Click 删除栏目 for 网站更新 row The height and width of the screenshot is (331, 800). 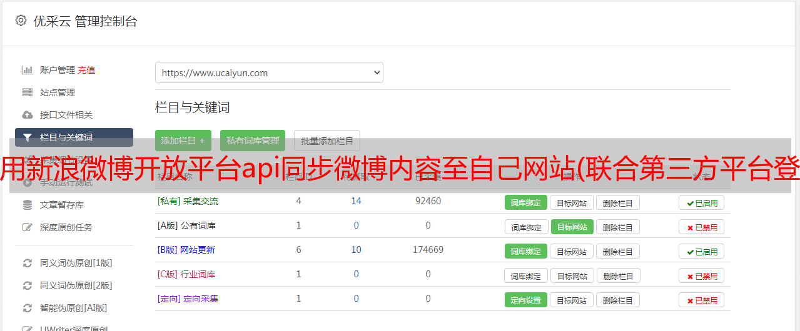click(x=617, y=251)
